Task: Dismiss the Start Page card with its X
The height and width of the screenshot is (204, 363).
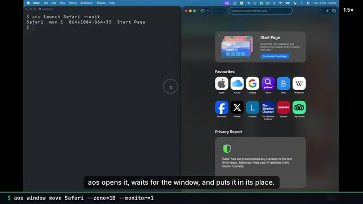Action: [x=220, y=36]
